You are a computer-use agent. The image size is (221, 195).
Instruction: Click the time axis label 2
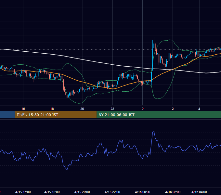[x=173, y=109]
